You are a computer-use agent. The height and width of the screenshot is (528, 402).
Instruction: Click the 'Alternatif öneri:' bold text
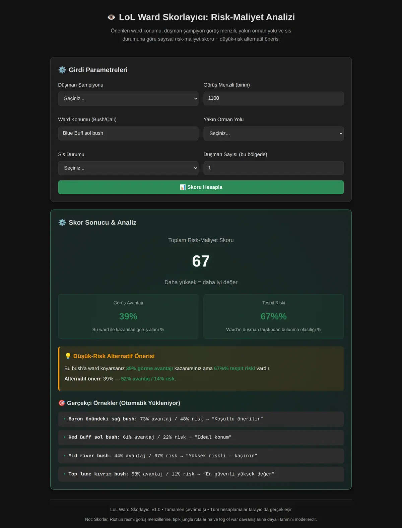point(83,379)
